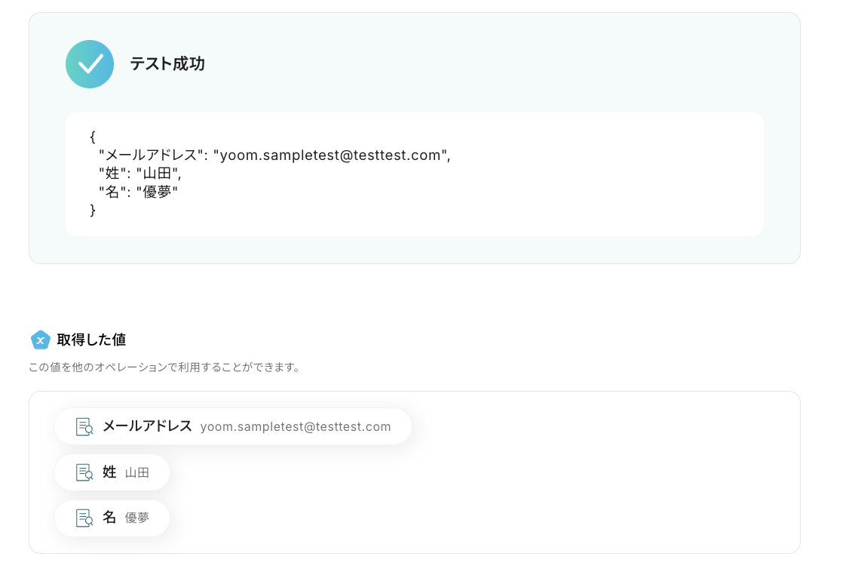Click the "メールアドレス" key in the JSON result
The height and width of the screenshot is (578, 843).
(153, 155)
